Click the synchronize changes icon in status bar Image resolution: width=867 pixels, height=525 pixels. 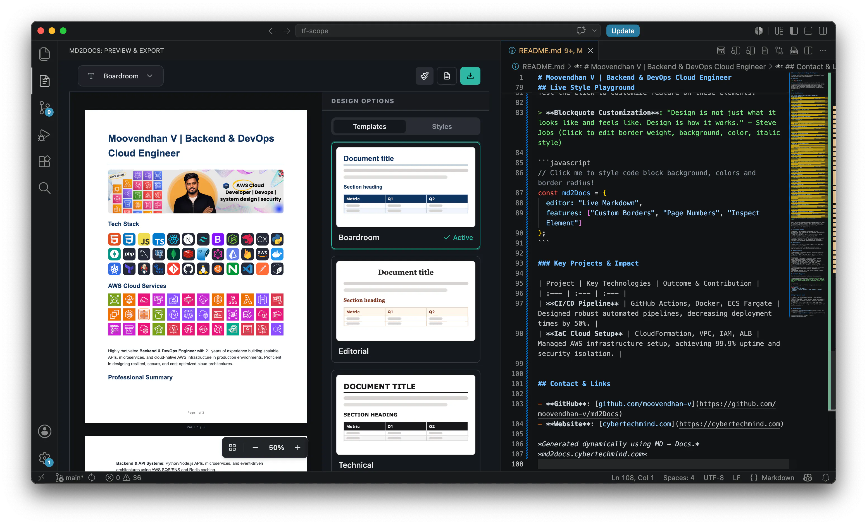coord(92,478)
